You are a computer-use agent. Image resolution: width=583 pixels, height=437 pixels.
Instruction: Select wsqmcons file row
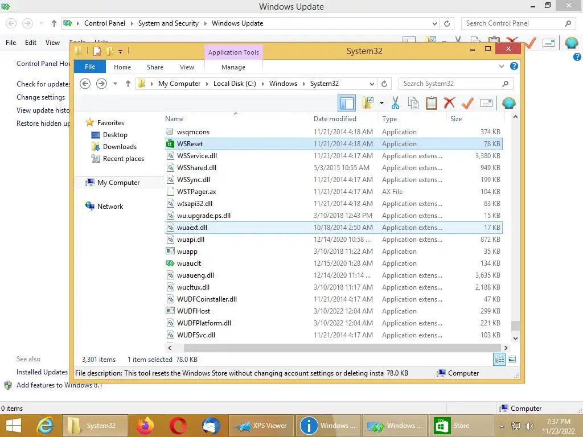tap(334, 132)
